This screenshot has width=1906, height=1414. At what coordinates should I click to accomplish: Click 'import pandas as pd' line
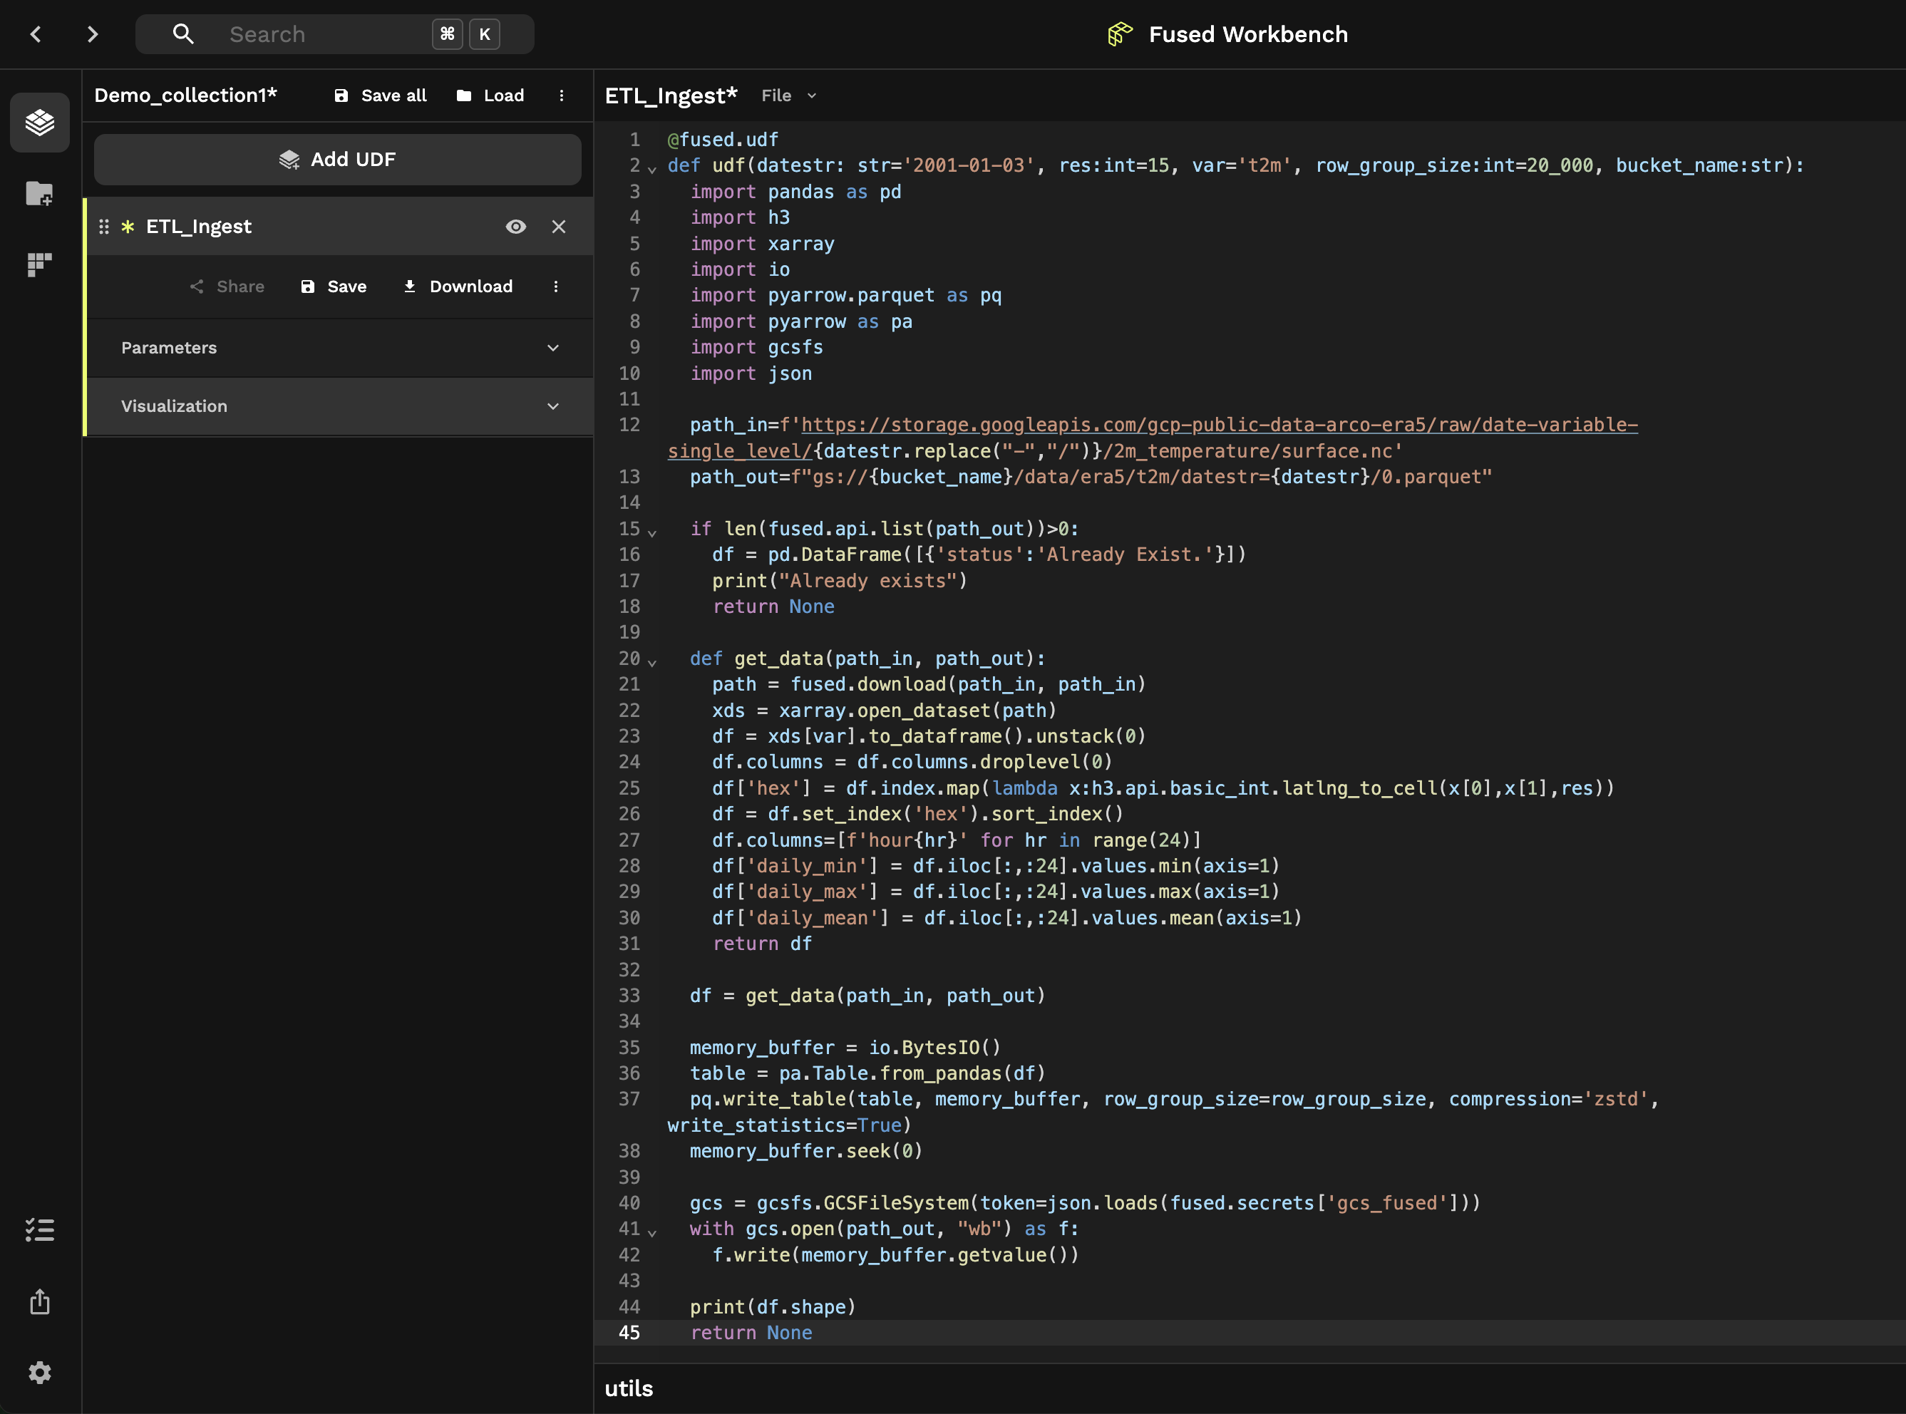pyautogui.click(x=796, y=192)
